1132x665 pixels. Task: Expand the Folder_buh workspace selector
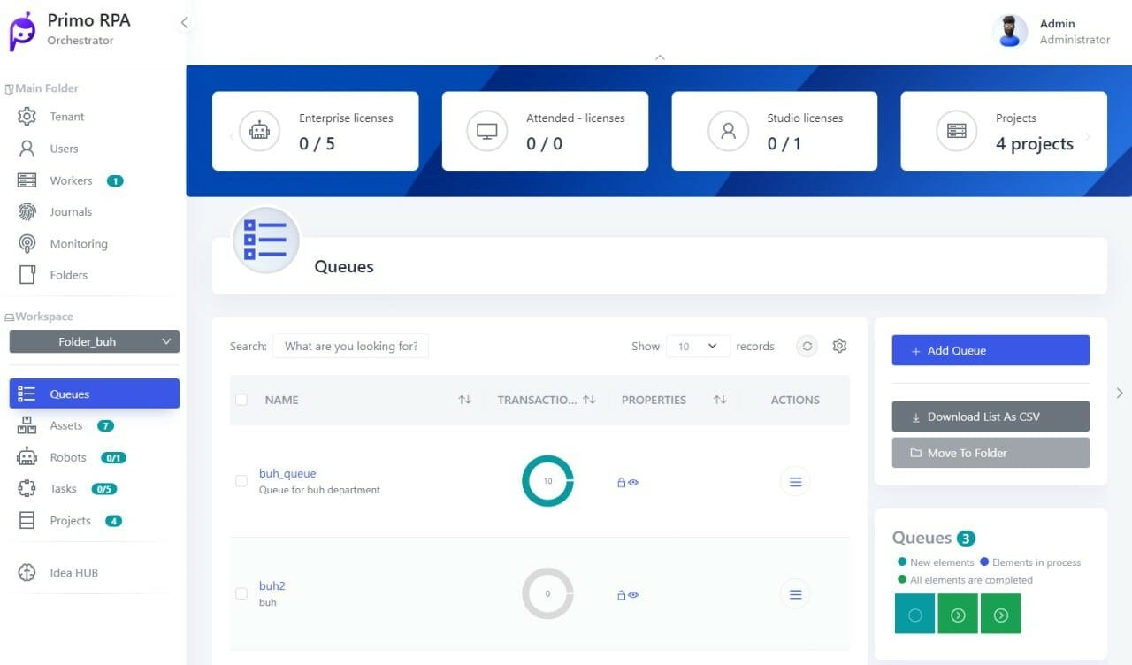pos(94,341)
